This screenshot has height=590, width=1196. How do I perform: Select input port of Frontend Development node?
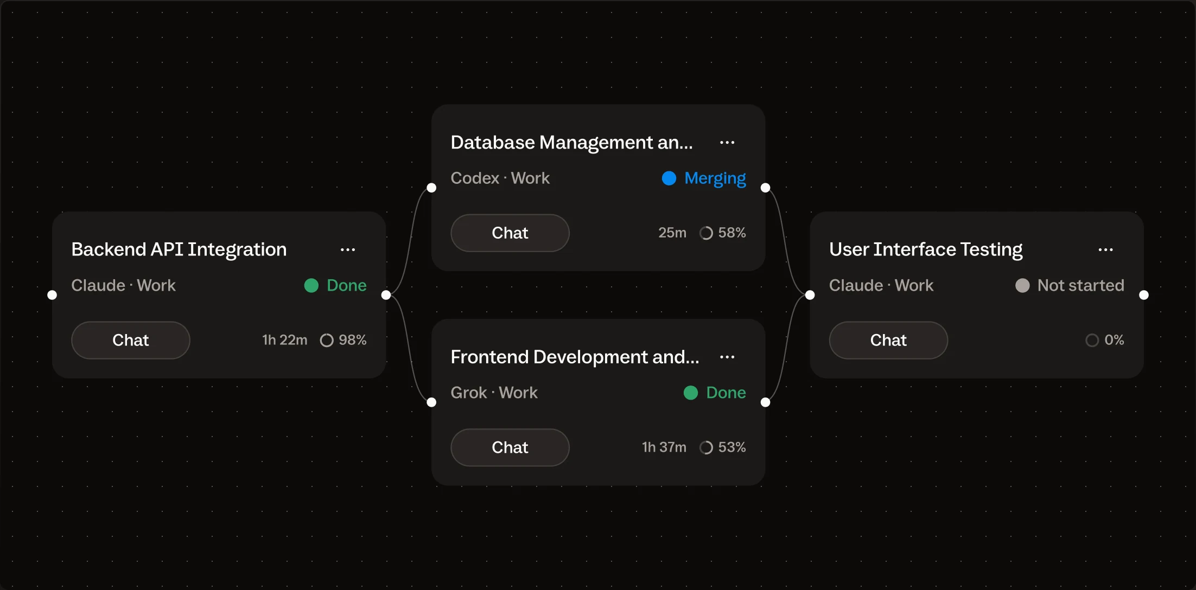[x=431, y=402]
